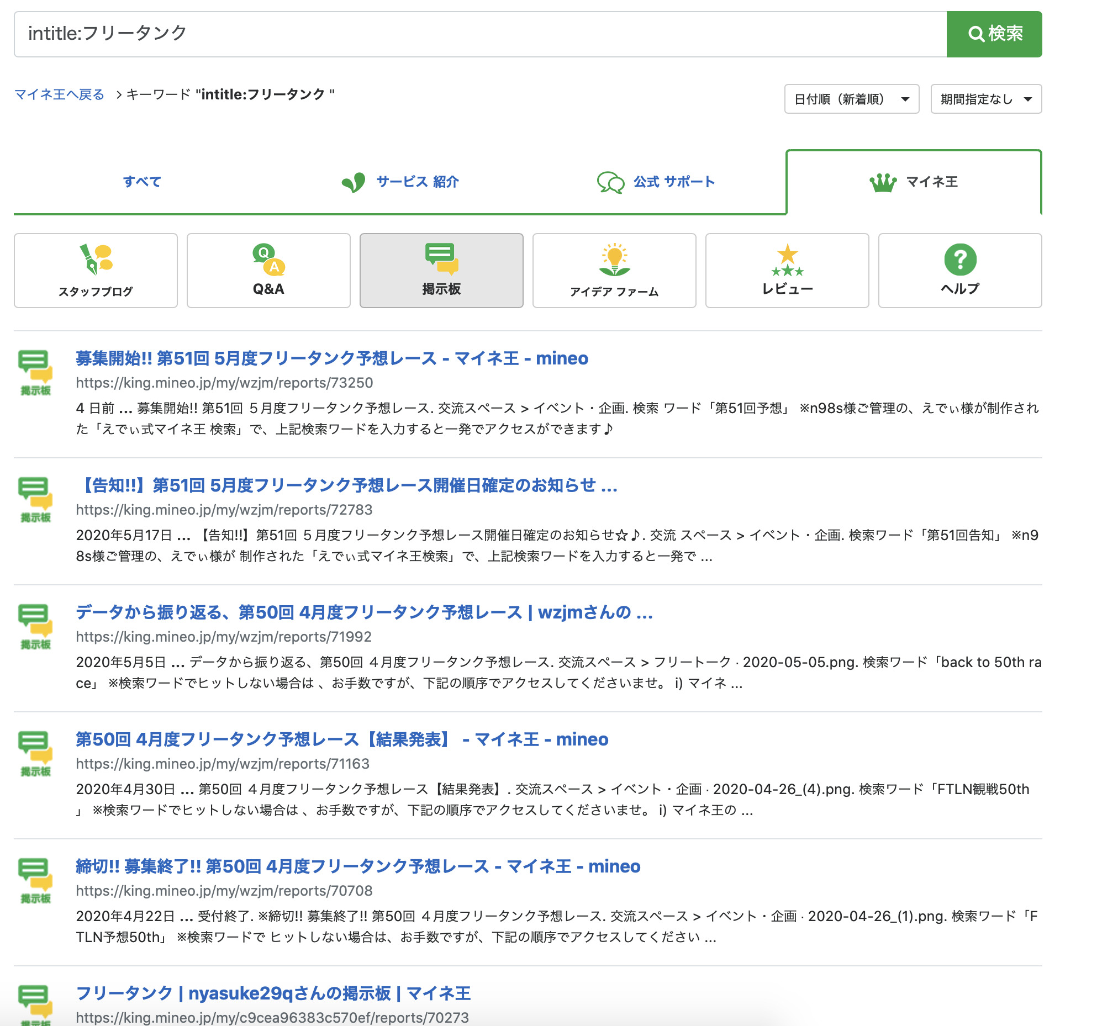Viewport: 1118px width, 1026px height.
Task: Click the マイネ王へ戻る breadcrumb link
Action: [60, 94]
